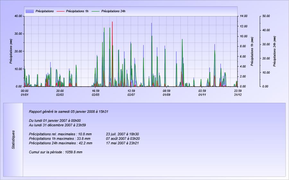
Task: Click the 02/05 date axis label
Action: point(95,95)
